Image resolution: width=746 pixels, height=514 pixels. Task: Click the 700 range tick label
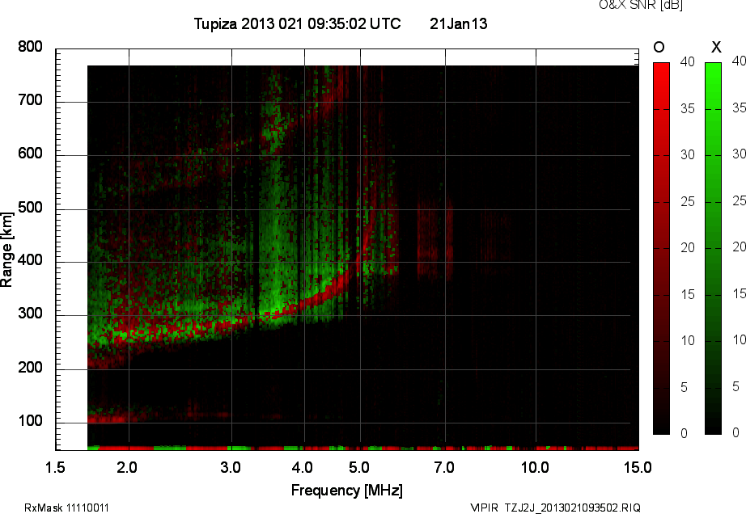click(x=31, y=99)
